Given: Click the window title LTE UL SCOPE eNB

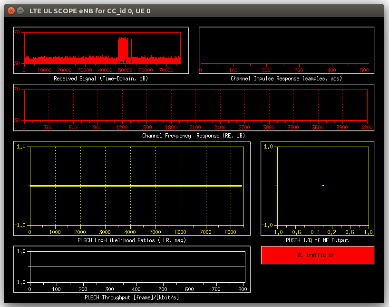Looking at the screenshot, I should tap(90, 11).
